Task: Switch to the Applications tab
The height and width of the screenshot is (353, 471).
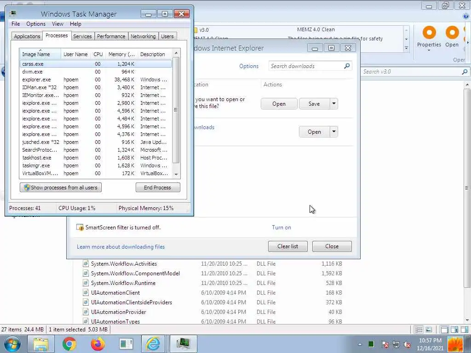Action: (x=27, y=36)
